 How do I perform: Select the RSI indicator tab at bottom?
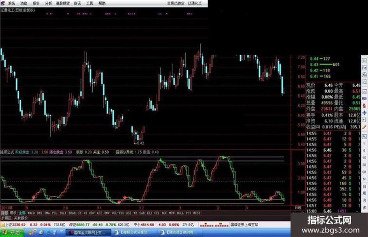129,213
